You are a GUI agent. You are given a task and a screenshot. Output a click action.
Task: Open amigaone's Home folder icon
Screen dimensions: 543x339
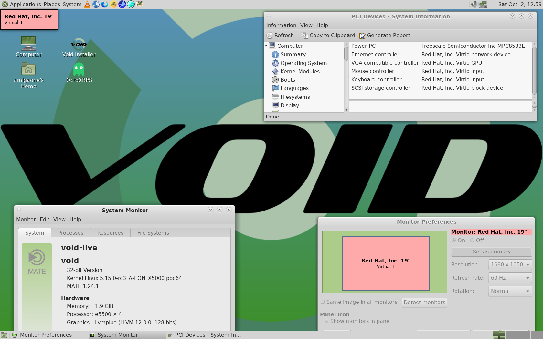[x=28, y=76]
